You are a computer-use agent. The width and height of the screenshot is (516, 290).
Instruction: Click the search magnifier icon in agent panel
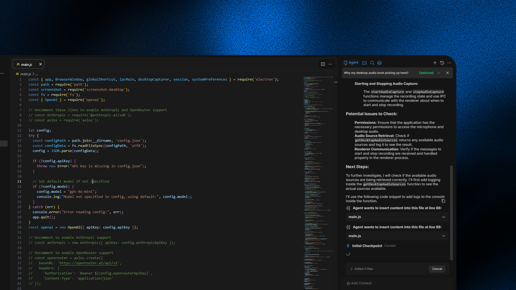click(372, 63)
